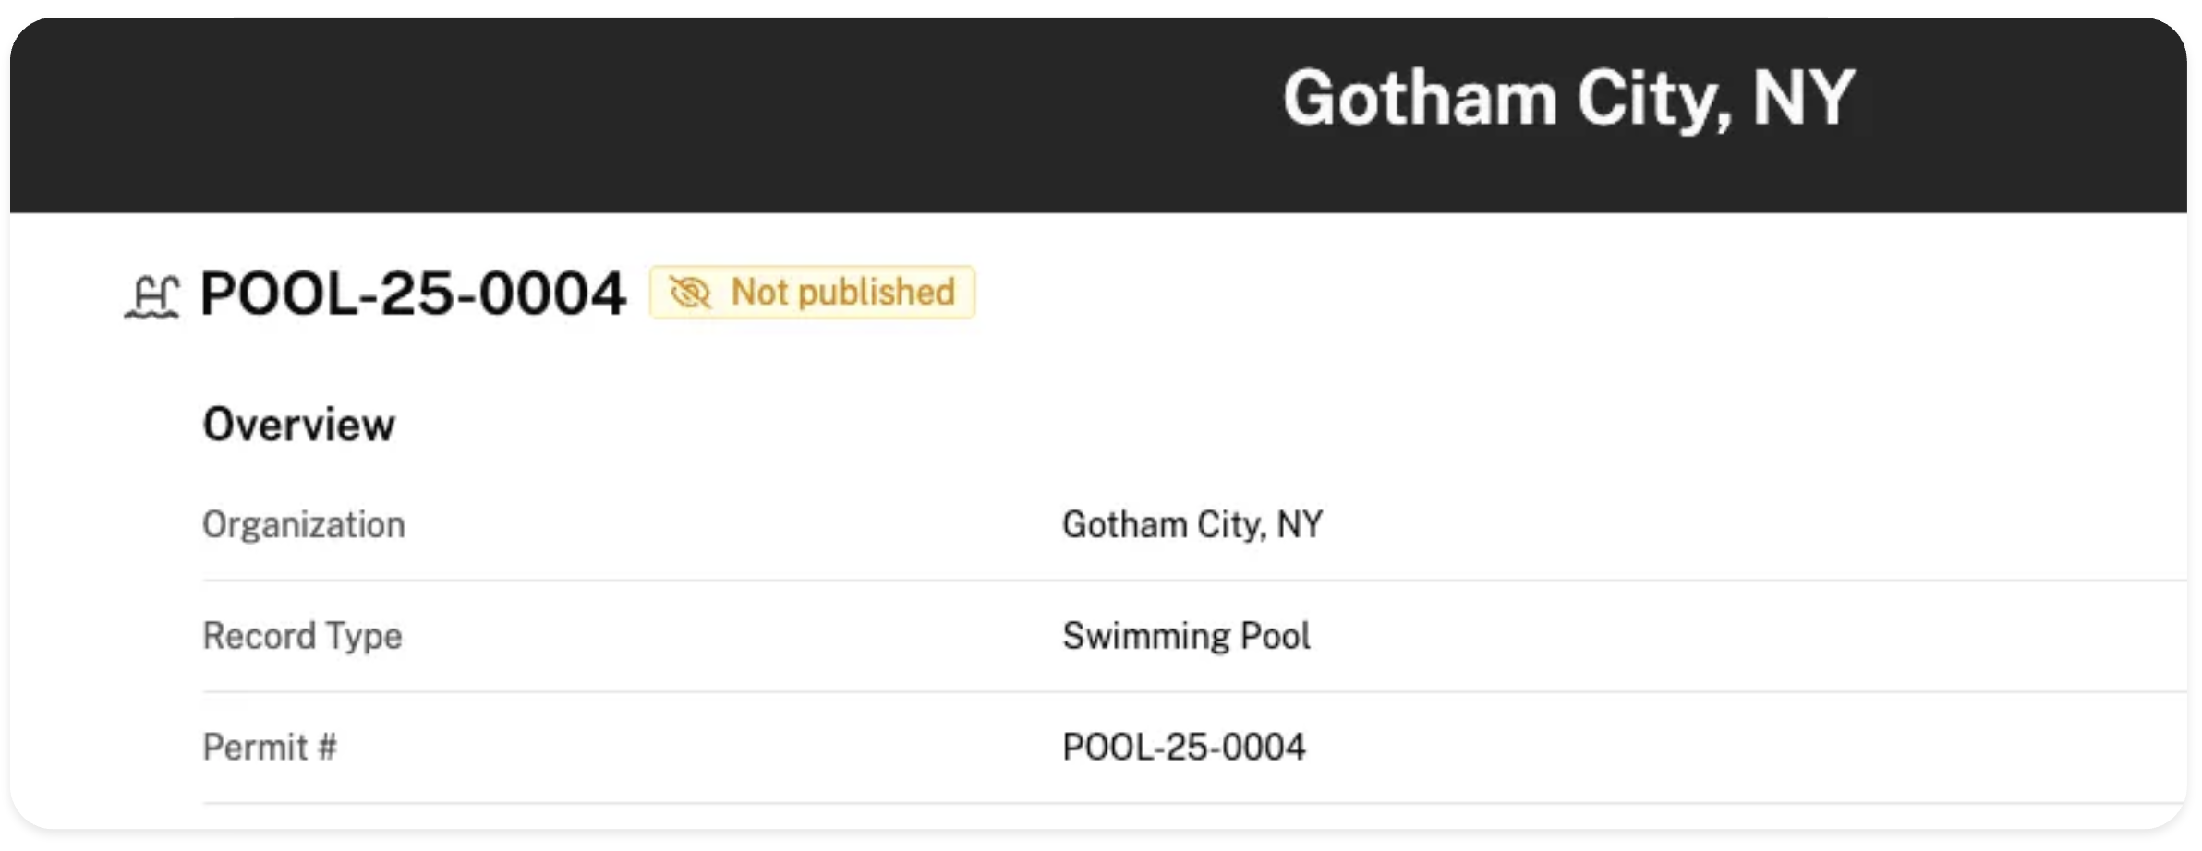Screen dimensions: 2202x851
Task: Click "NY" in the header title
Action: [x=1803, y=99]
